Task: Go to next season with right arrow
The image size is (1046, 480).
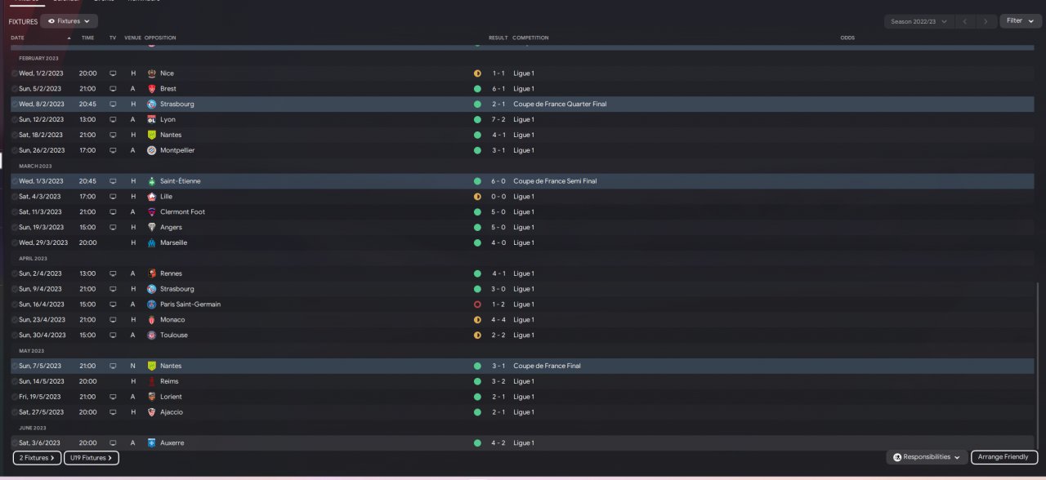Action: click(986, 21)
